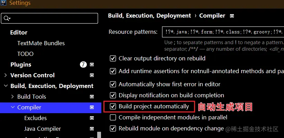Click Build, Execution, Deployment breadcrumb link
This screenshot has width=284, height=138.
pyautogui.click(x=149, y=16)
